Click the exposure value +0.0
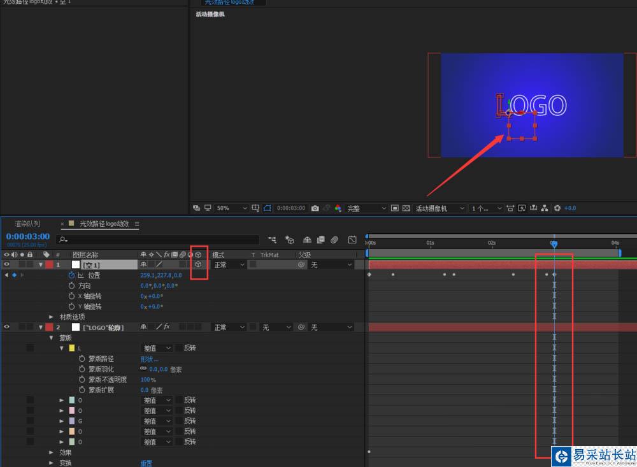 coord(570,208)
